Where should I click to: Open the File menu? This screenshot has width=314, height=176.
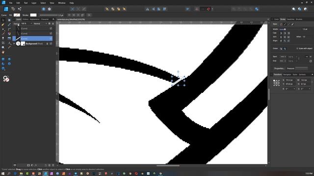(x=11, y=3)
